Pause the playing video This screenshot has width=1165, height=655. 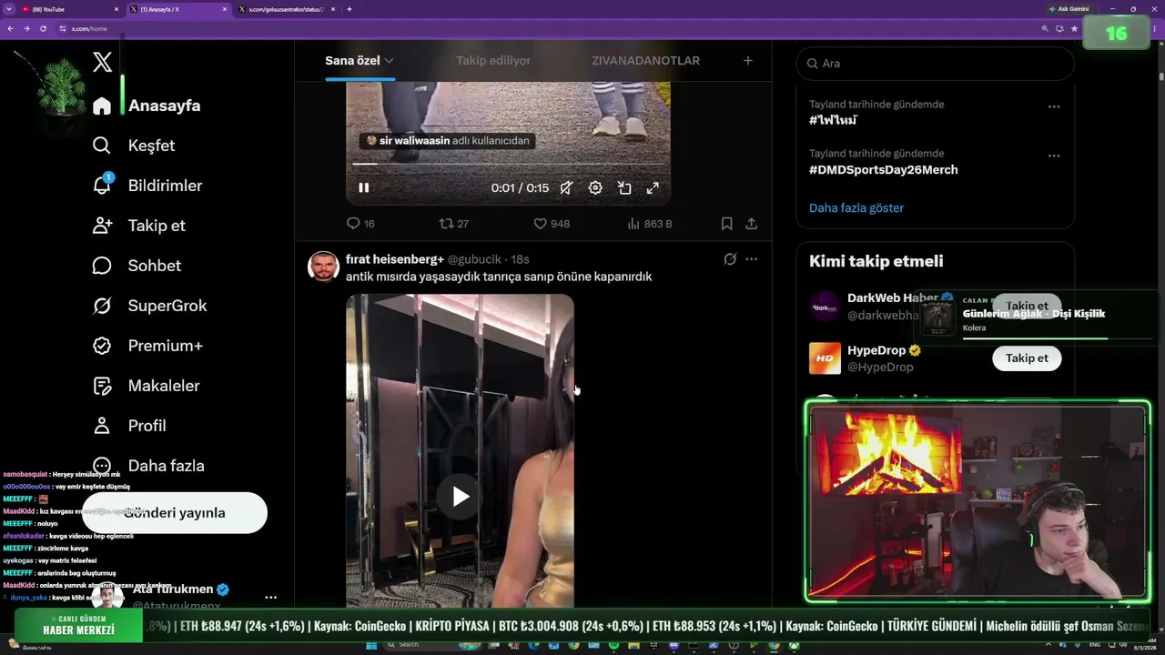(x=364, y=187)
